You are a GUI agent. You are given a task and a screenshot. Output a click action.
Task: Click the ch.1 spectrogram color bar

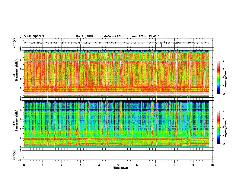click(218, 77)
